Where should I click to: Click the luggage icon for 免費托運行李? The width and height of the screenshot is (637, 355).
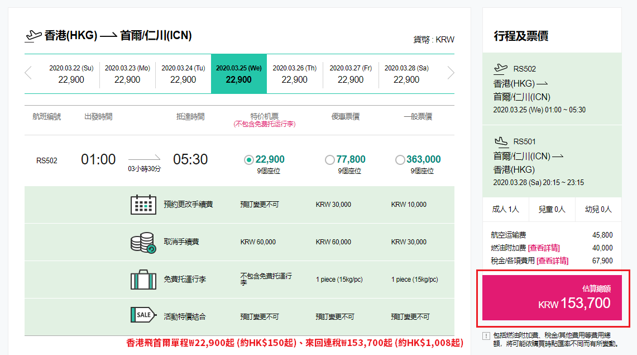(143, 280)
